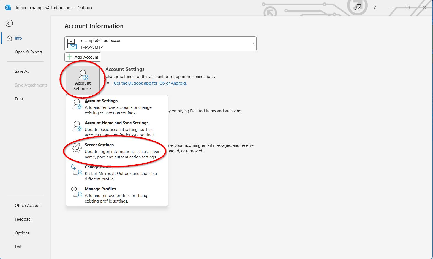Image resolution: width=433 pixels, height=259 pixels.
Task: Click the Change Profile icon
Action: pyautogui.click(x=77, y=170)
